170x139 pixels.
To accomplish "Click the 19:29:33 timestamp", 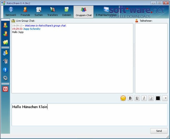I will tap(17, 29).
